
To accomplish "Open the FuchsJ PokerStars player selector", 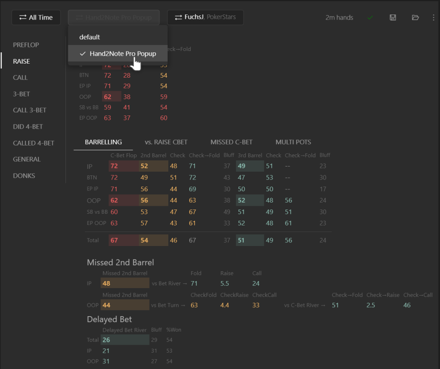I will click(205, 17).
